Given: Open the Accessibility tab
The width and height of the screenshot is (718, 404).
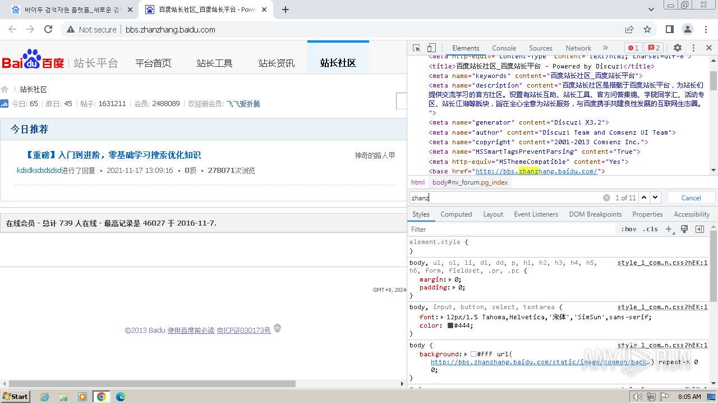Looking at the screenshot, I should click(x=692, y=214).
